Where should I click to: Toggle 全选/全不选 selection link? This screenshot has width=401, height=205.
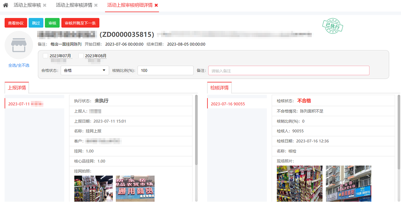coord(19,66)
